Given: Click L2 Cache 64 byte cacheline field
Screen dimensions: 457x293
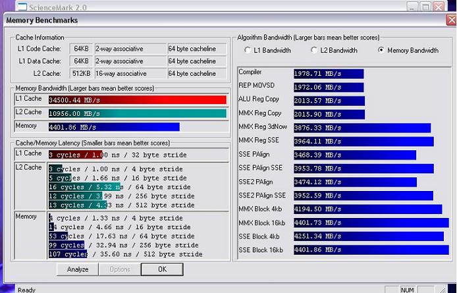Looking at the screenshot, I should 197,74.
